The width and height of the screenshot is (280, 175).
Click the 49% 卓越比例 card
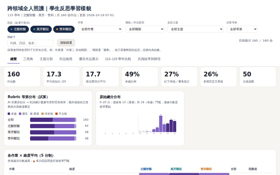click(x=140, y=77)
